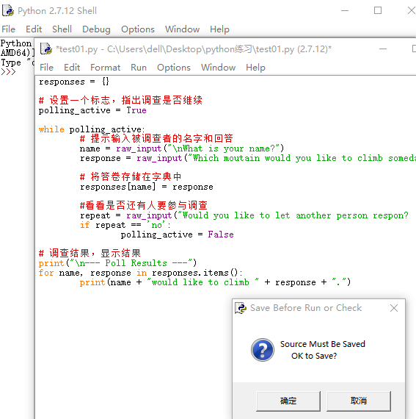Click the 'Source Must Be Saved' message text
This screenshot has height=419, width=416.
323,344
